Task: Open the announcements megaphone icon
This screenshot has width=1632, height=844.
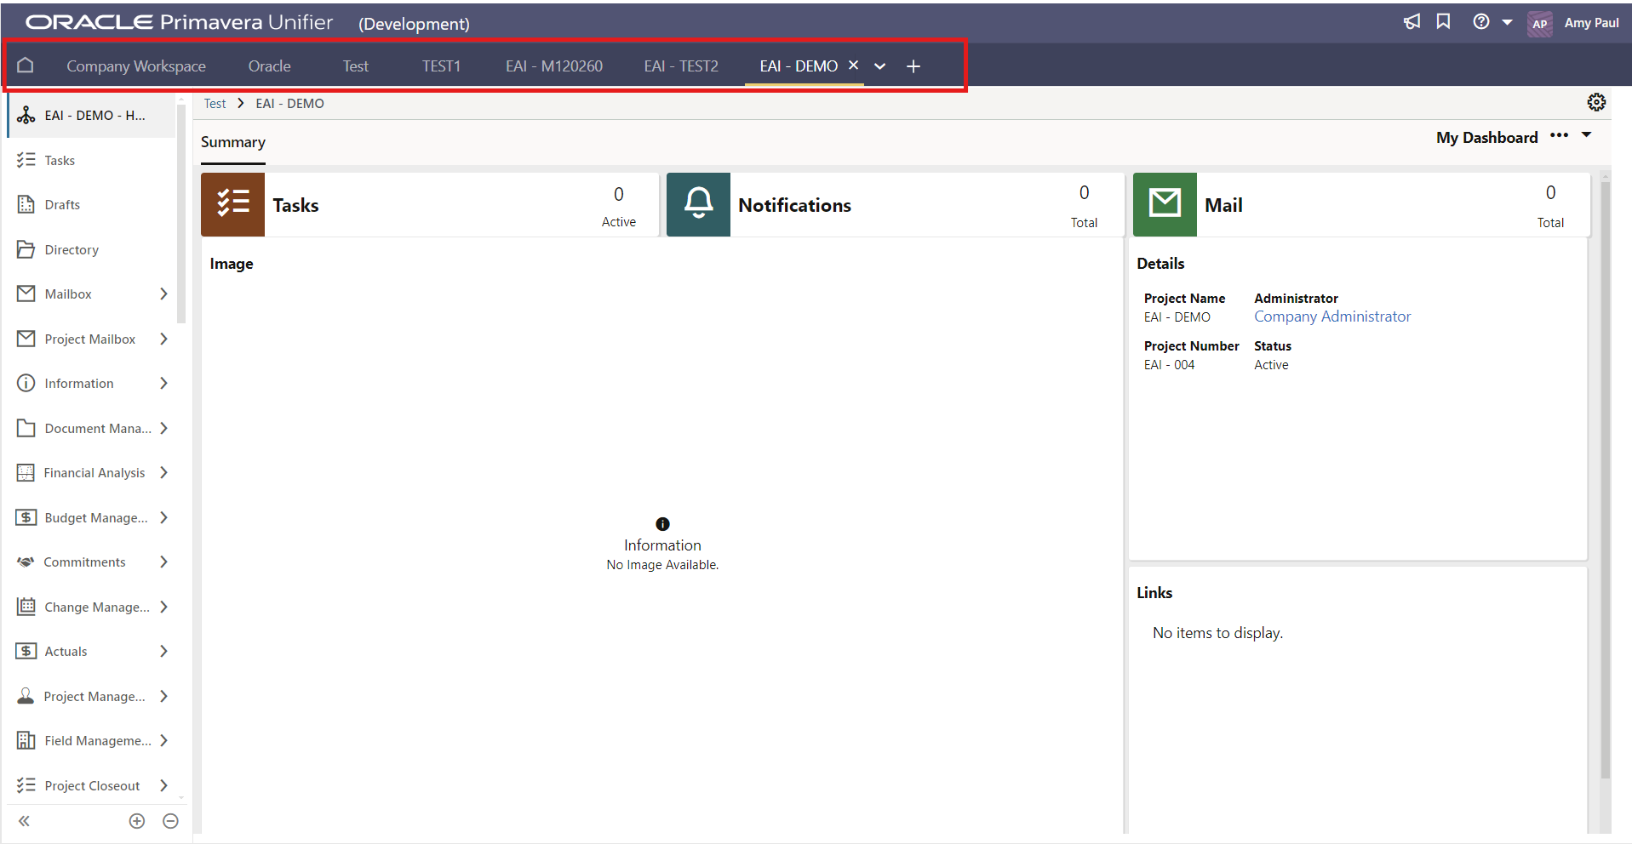Action: tap(1412, 22)
